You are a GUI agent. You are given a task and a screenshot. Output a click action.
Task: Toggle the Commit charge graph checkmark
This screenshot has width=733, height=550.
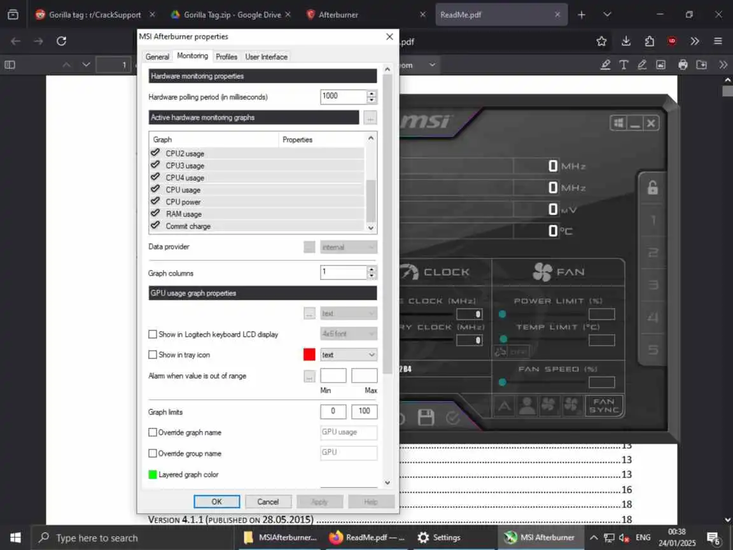155,225
